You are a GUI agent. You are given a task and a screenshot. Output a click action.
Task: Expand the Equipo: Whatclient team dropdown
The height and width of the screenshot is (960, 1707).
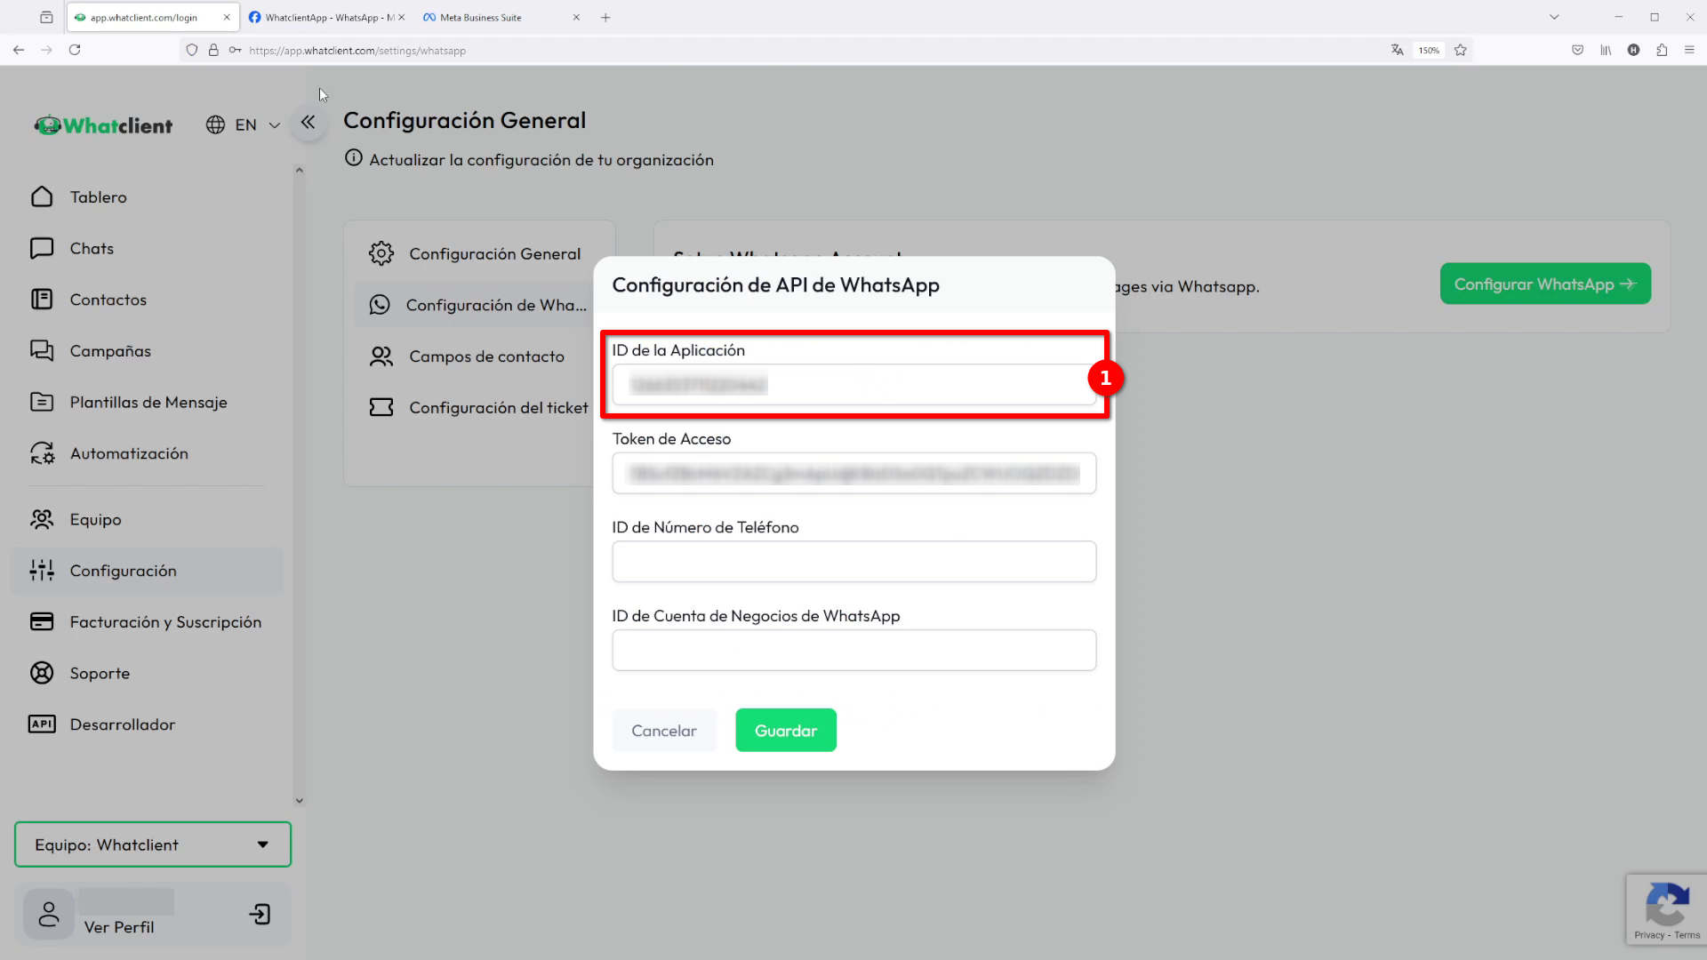tap(153, 845)
